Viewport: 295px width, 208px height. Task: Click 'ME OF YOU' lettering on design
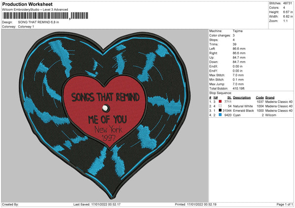click(x=107, y=119)
